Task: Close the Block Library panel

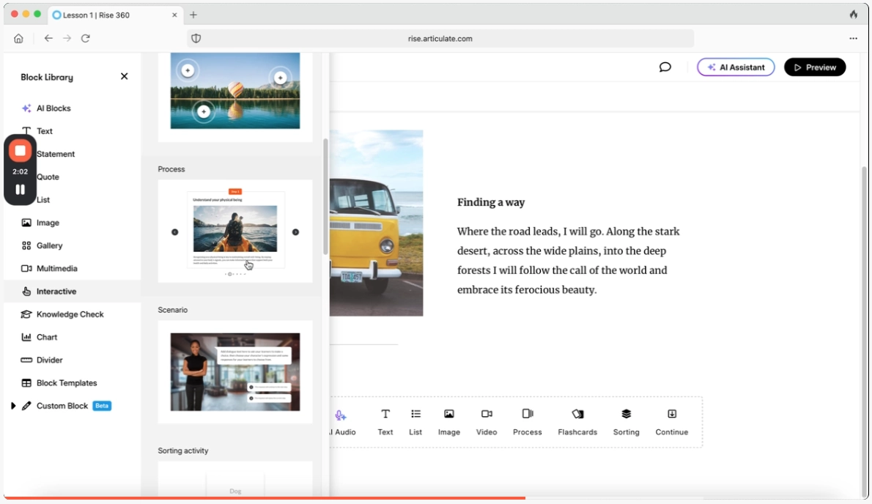Action: [x=124, y=76]
